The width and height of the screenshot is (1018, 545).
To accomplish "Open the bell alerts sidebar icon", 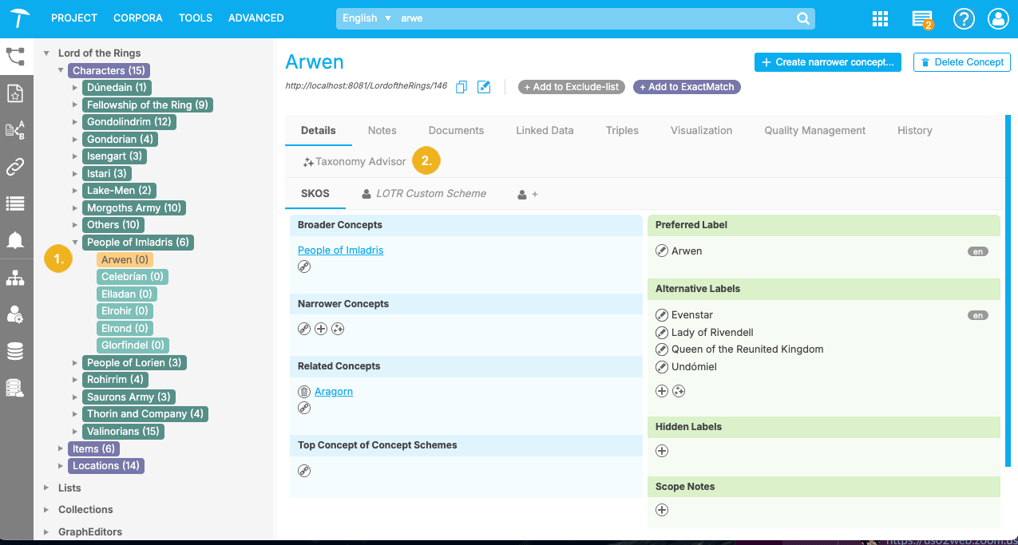I will point(15,240).
